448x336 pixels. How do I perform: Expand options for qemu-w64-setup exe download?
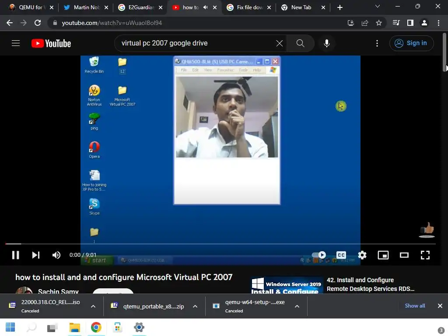pyautogui.click(x=297, y=306)
